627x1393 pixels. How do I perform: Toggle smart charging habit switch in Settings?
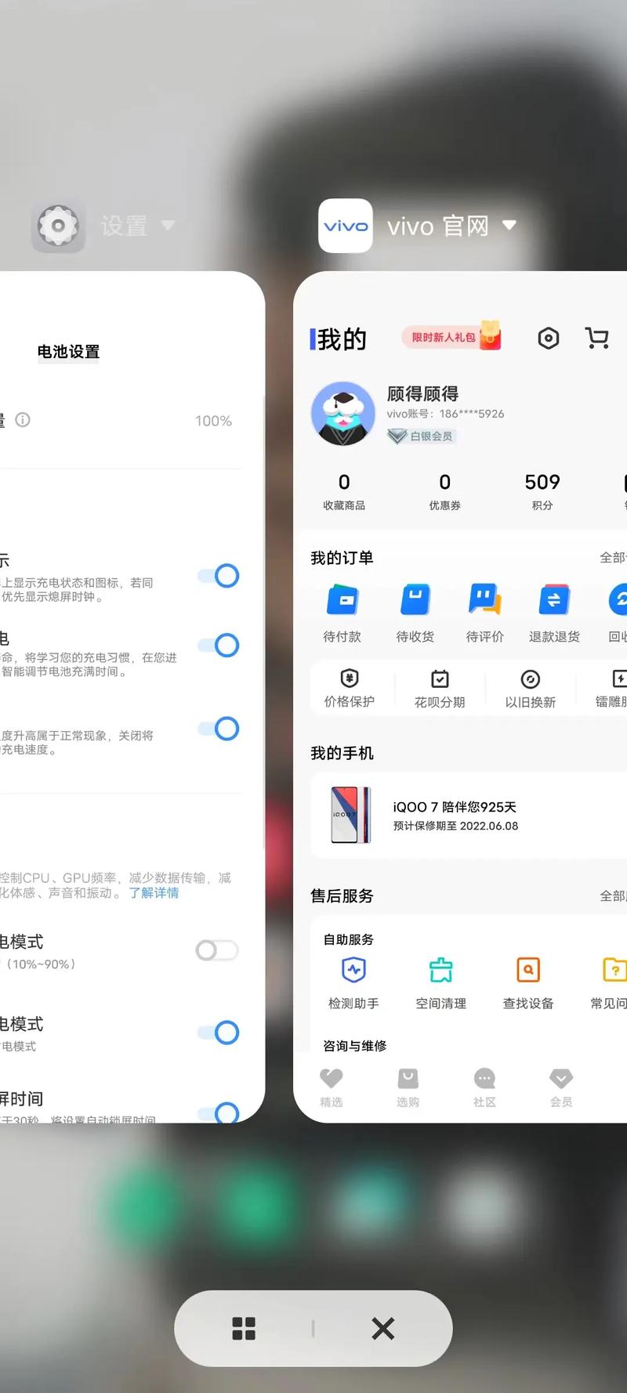coord(218,646)
